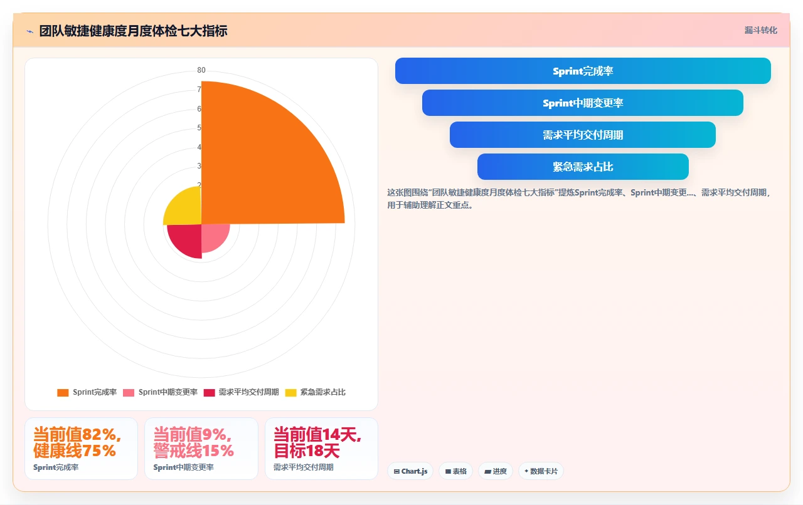Open the 当前值9% 警戒线15% card

click(x=201, y=449)
